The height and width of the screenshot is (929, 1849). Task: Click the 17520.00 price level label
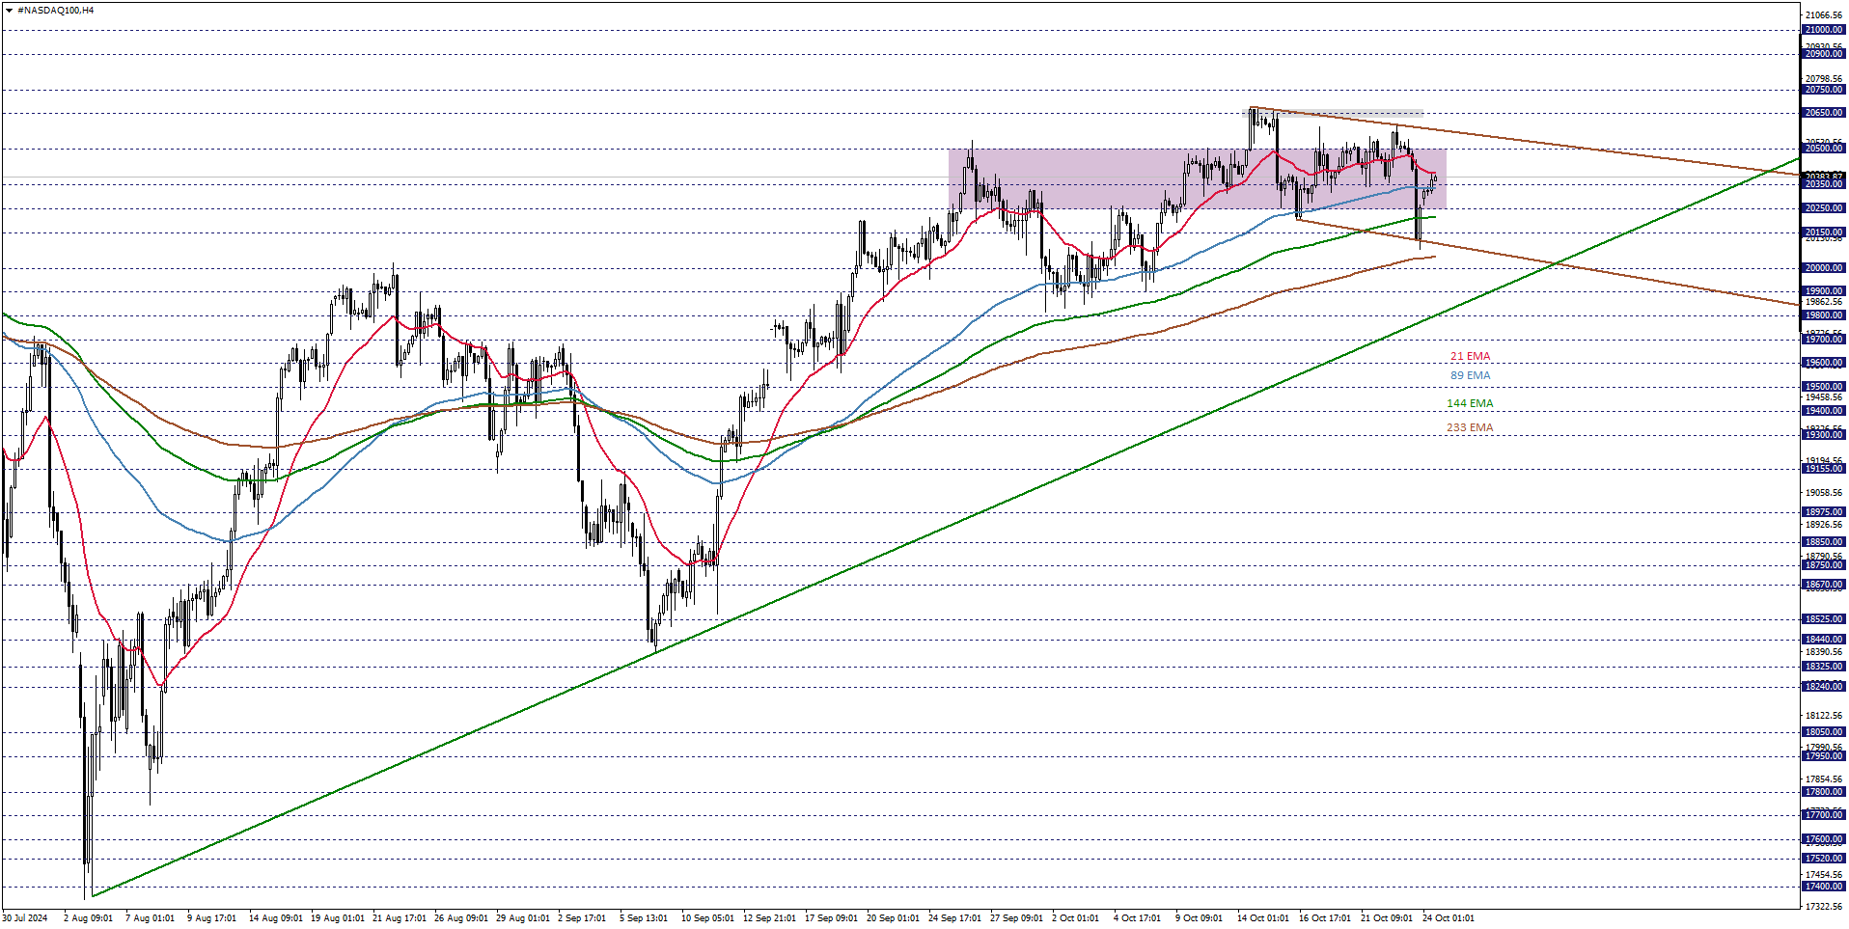point(1823,859)
